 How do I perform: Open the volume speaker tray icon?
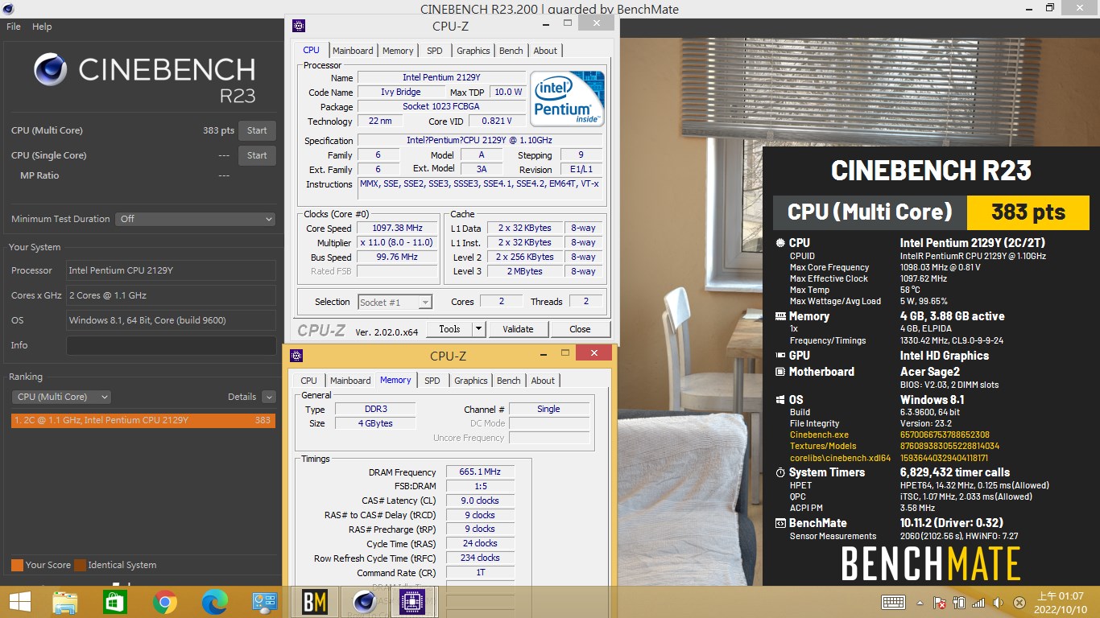coord(999,602)
